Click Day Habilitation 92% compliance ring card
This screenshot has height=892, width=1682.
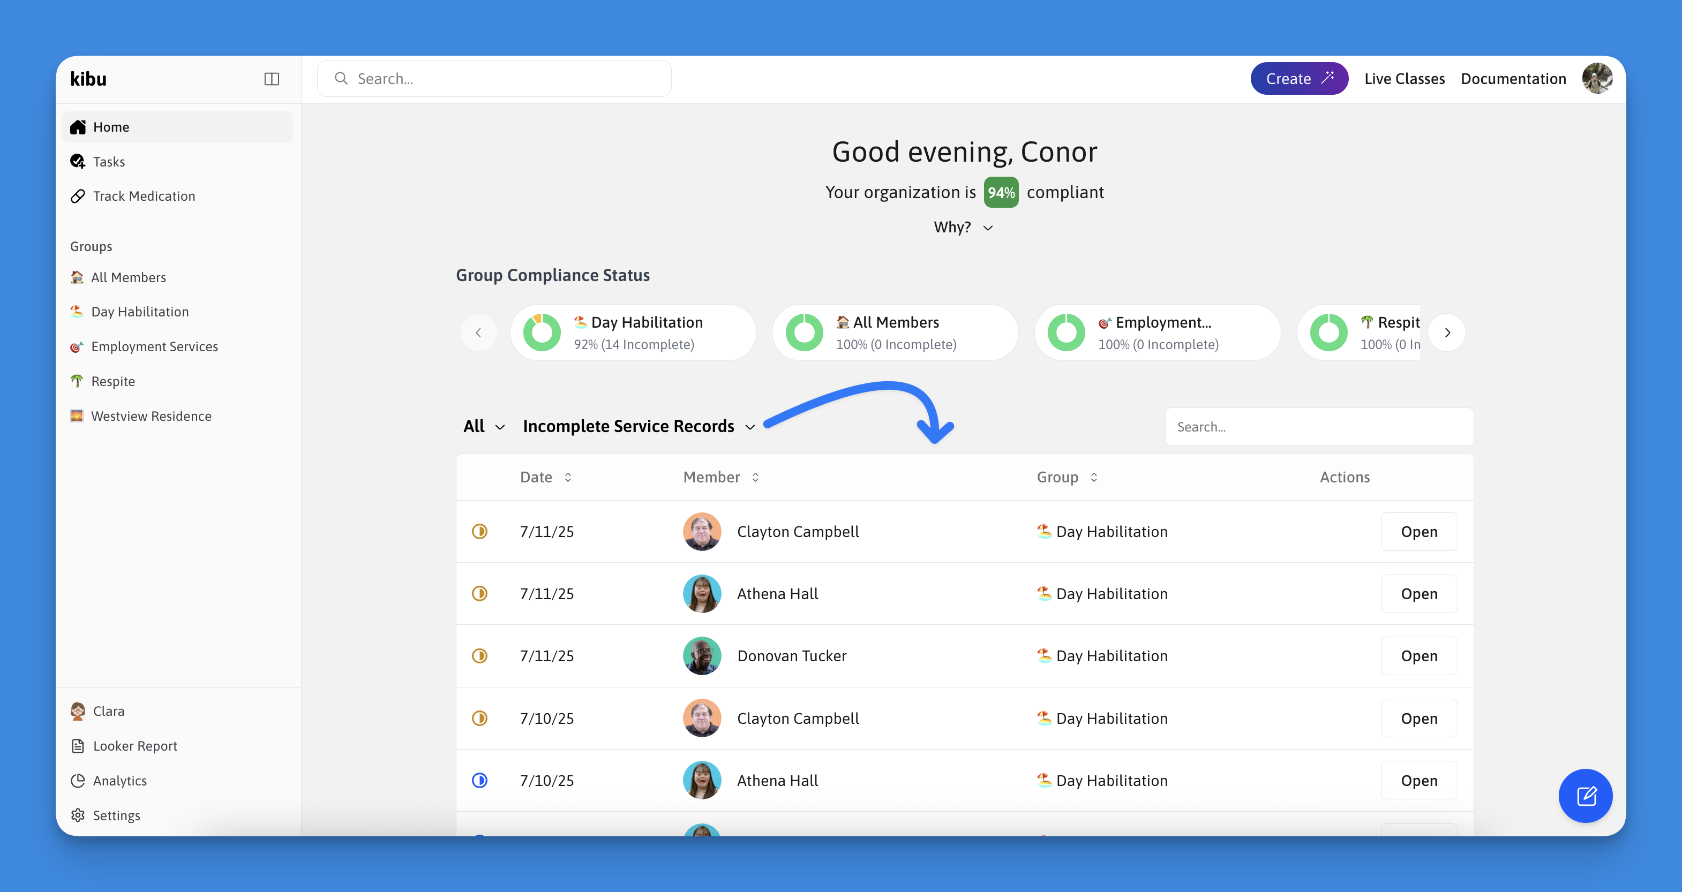(633, 333)
